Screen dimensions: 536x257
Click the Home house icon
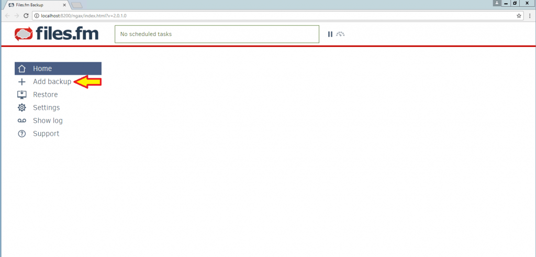click(22, 68)
